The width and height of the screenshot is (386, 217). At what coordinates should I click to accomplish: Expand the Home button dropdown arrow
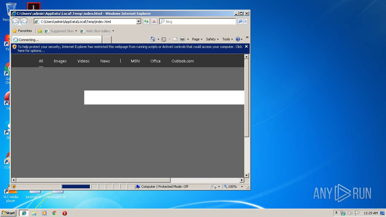158,39
